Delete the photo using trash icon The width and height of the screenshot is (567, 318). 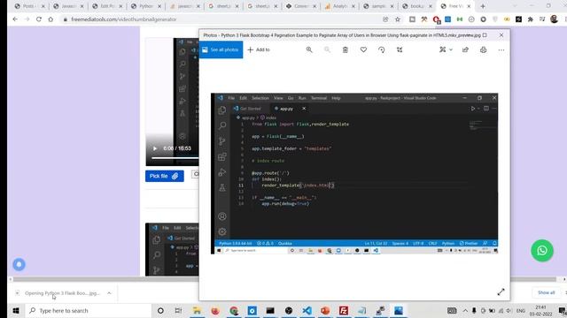click(x=346, y=49)
